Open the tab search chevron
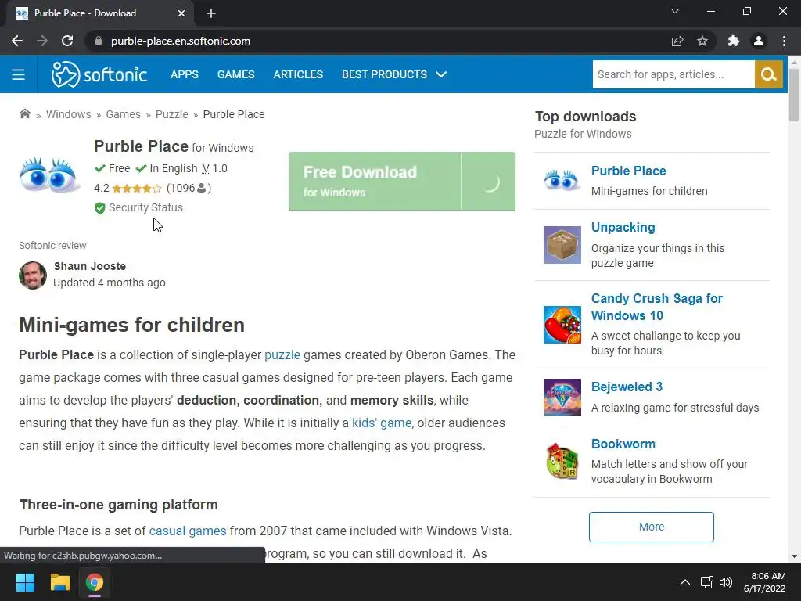 tap(675, 11)
